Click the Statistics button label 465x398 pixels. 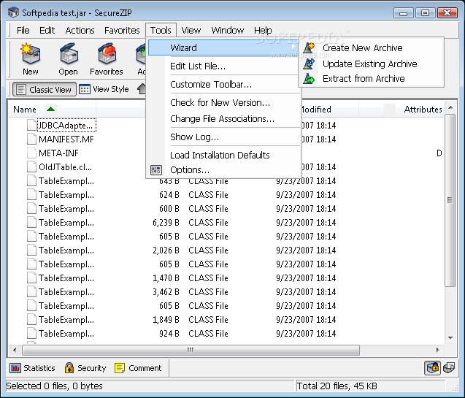coord(39,368)
